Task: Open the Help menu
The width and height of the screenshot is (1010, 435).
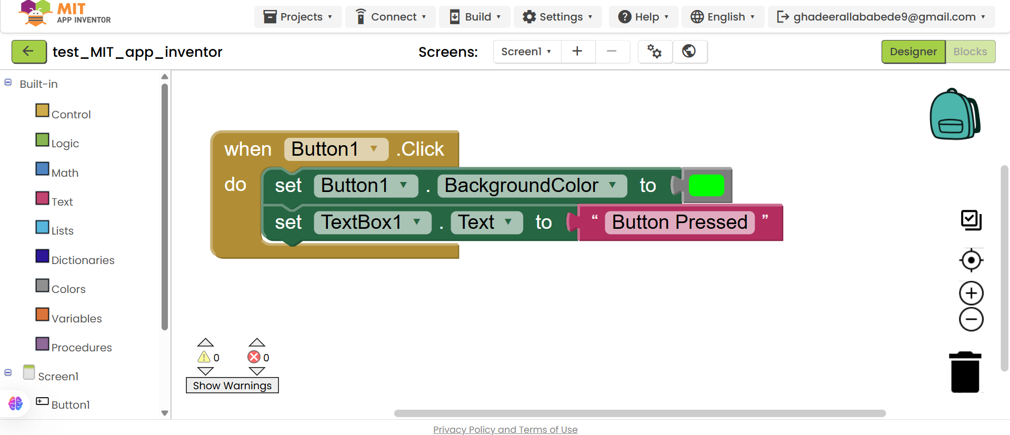Action: tap(644, 17)
